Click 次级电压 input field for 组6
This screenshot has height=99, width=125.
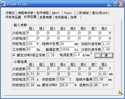click(83, 33)
